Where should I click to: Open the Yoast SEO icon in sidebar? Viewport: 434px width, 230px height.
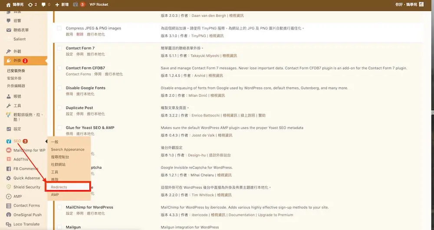tap(9, 141)
